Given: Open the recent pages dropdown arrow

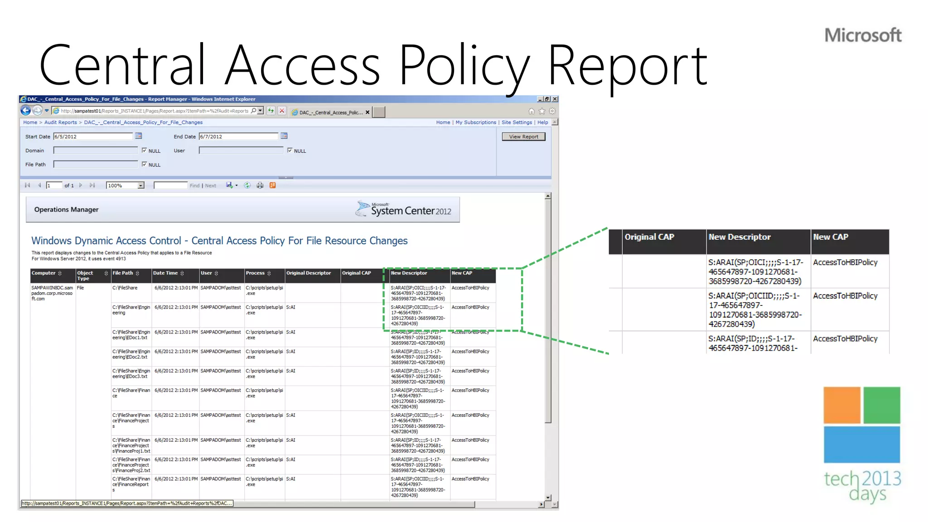Looking at the screenshot, I should click(47, 111).
